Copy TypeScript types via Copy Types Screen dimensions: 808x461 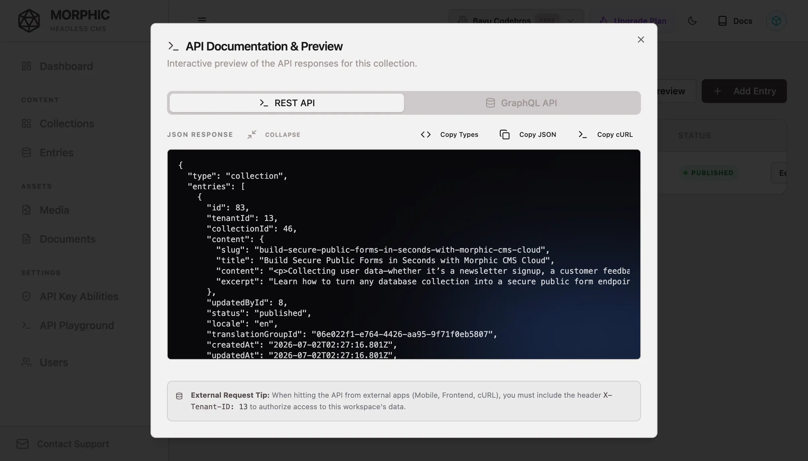click(450, 135)
